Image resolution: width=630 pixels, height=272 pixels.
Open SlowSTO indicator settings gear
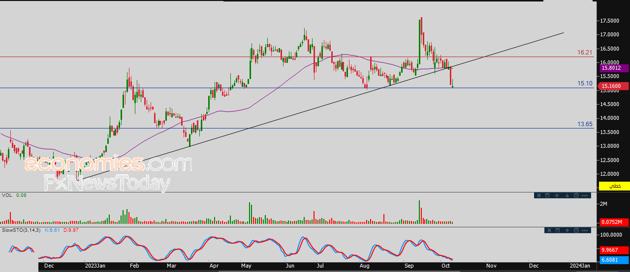[x=576, y=230]
